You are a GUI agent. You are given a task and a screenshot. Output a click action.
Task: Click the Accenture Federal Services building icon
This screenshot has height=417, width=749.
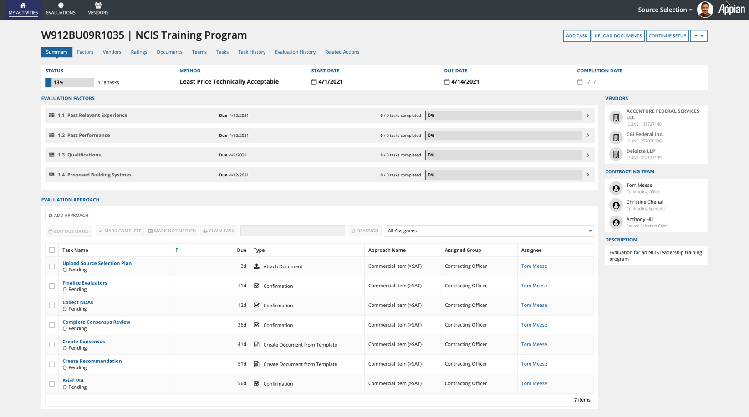coord(616,117)
